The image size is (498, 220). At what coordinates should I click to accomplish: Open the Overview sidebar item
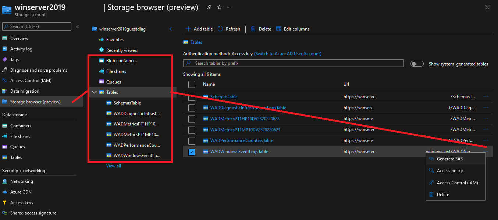(19, 39)
